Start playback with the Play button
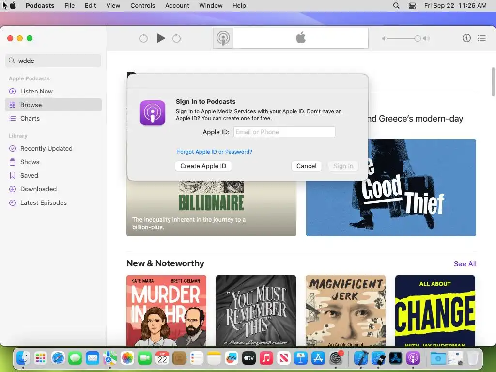The width and height of the screenshot is (496, 372). [161, 38]
